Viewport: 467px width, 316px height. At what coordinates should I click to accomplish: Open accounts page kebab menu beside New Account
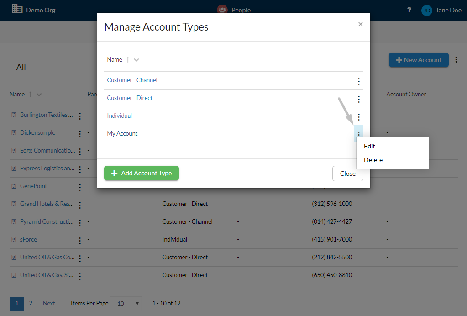(456, 60)
